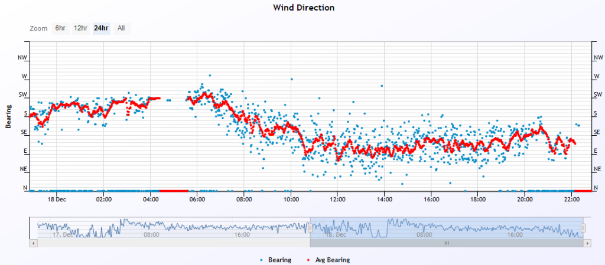Click the 10:00 x-axis label
Screen dimensions: 605x265
pyautogui.click(x=291, y=199)
